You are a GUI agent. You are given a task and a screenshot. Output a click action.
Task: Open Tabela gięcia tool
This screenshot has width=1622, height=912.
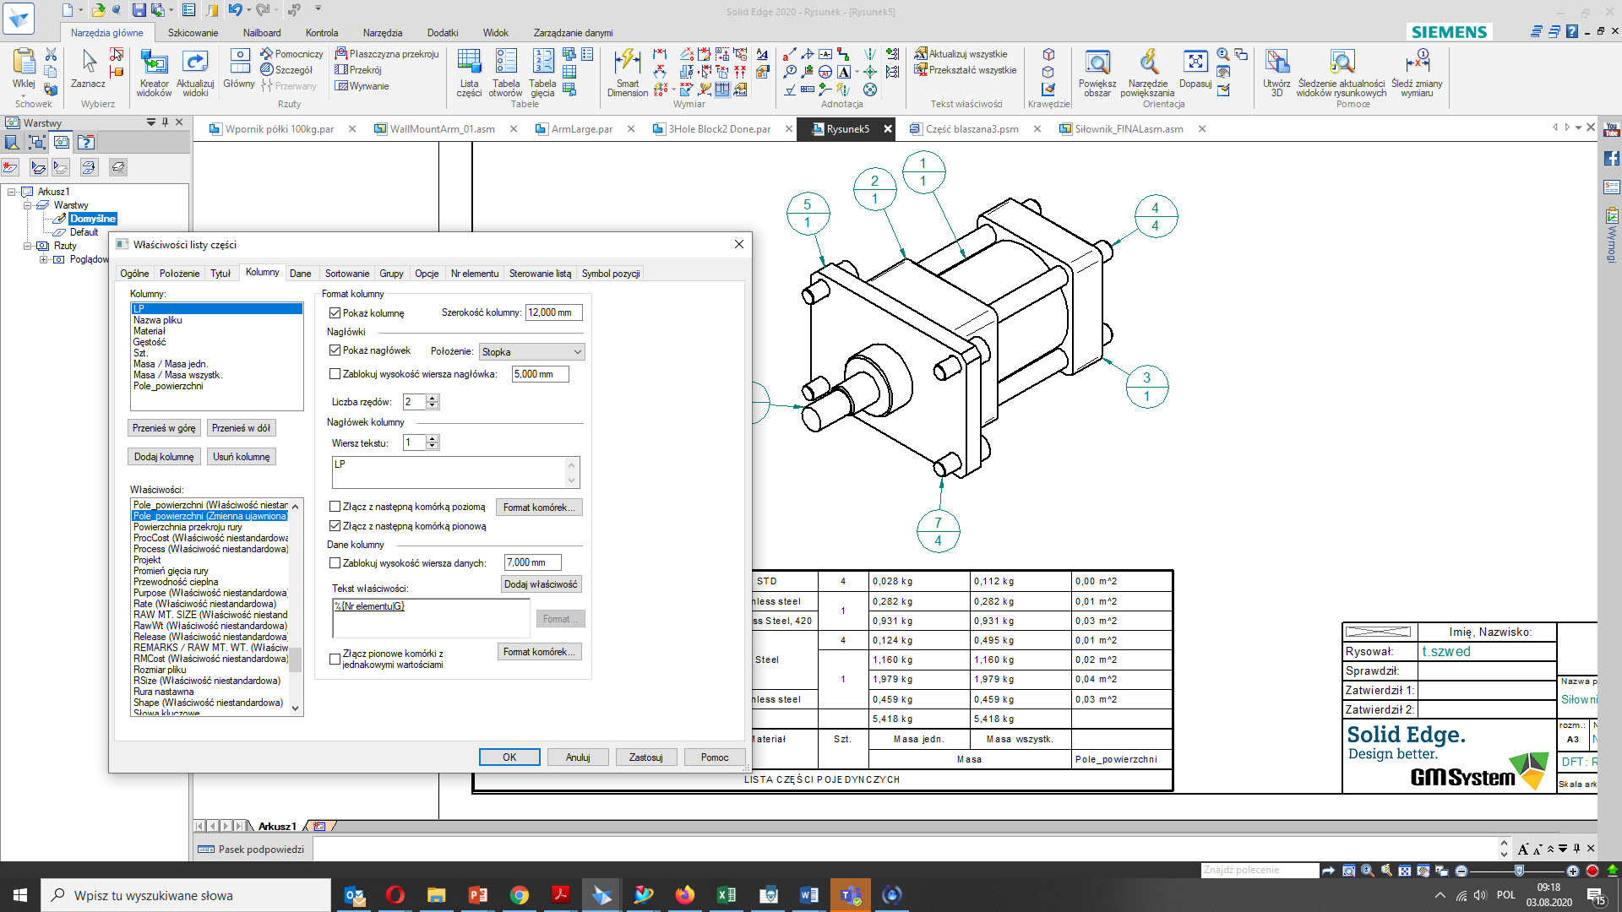pos(542,73)
